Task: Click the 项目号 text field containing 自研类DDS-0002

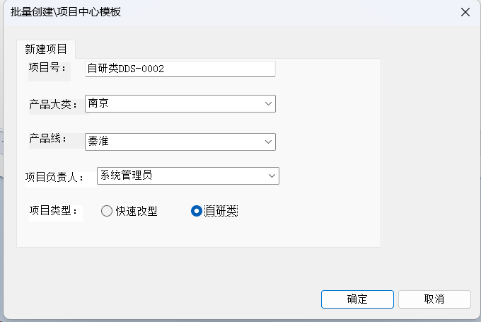Action: tap(180, 69)
